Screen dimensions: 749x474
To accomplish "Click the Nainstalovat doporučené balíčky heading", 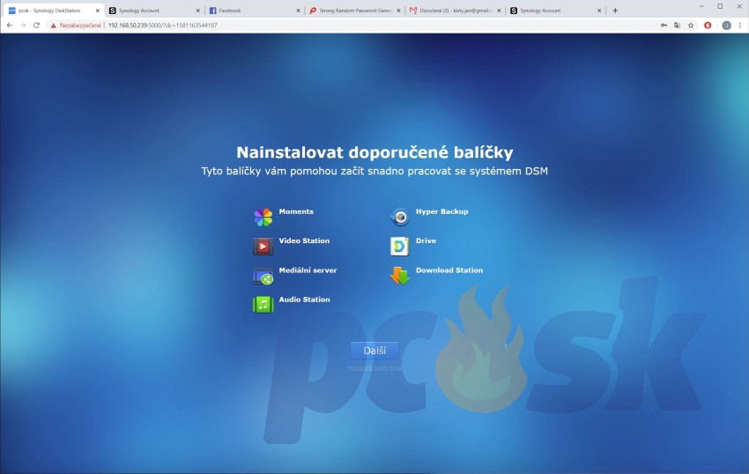I will coord(374,152).
